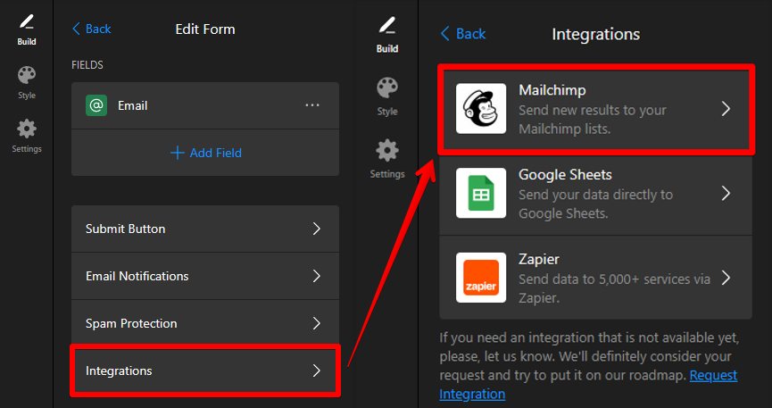The height and width of the screenshot is (408, 772).
Task: Click the Mailchimp monkey logo
Action: (481, 108)
